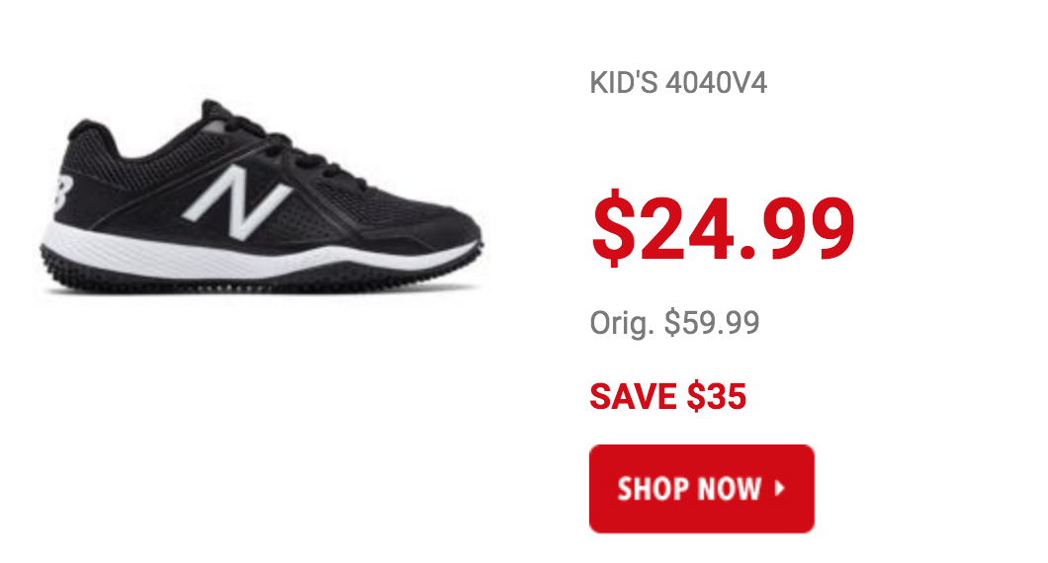
Task: Open the KID'S 4040V4 product title
Action: 677,83
